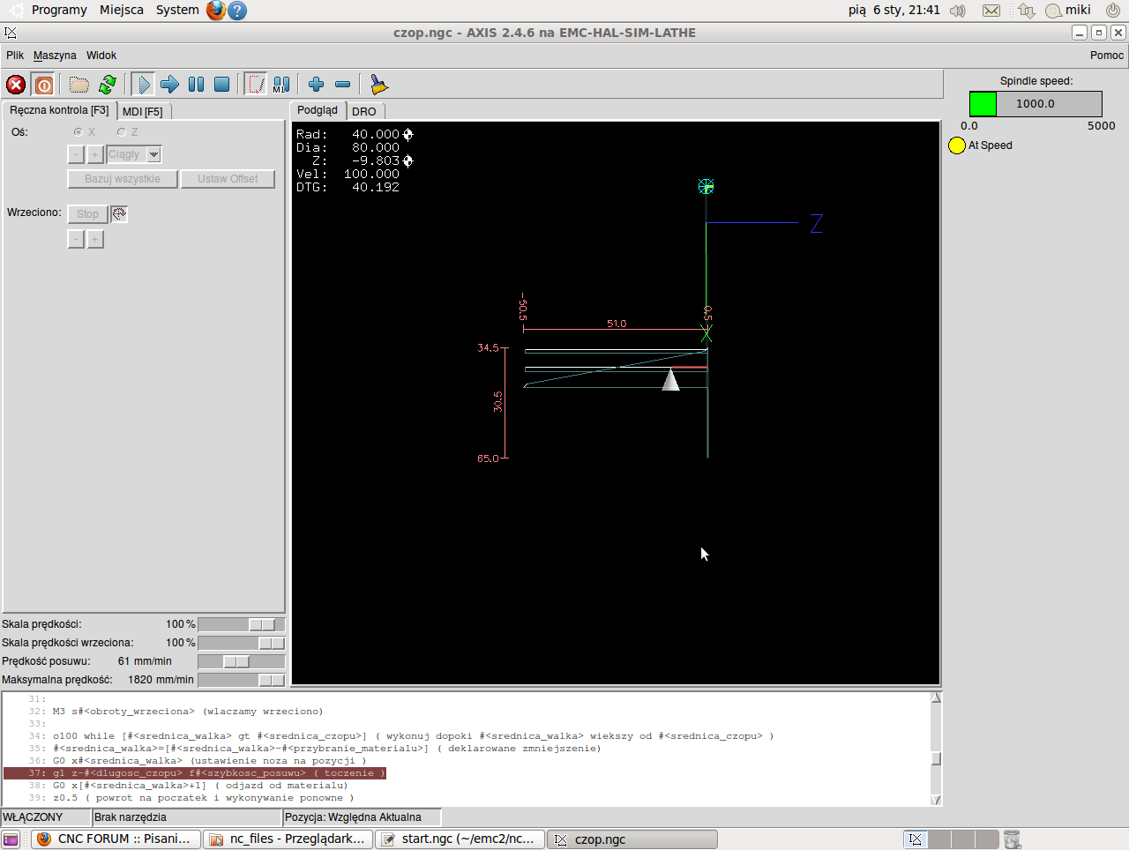Increase spindle speed with plus button
This screenshot has width=1129, height=850.
point(95,240)
